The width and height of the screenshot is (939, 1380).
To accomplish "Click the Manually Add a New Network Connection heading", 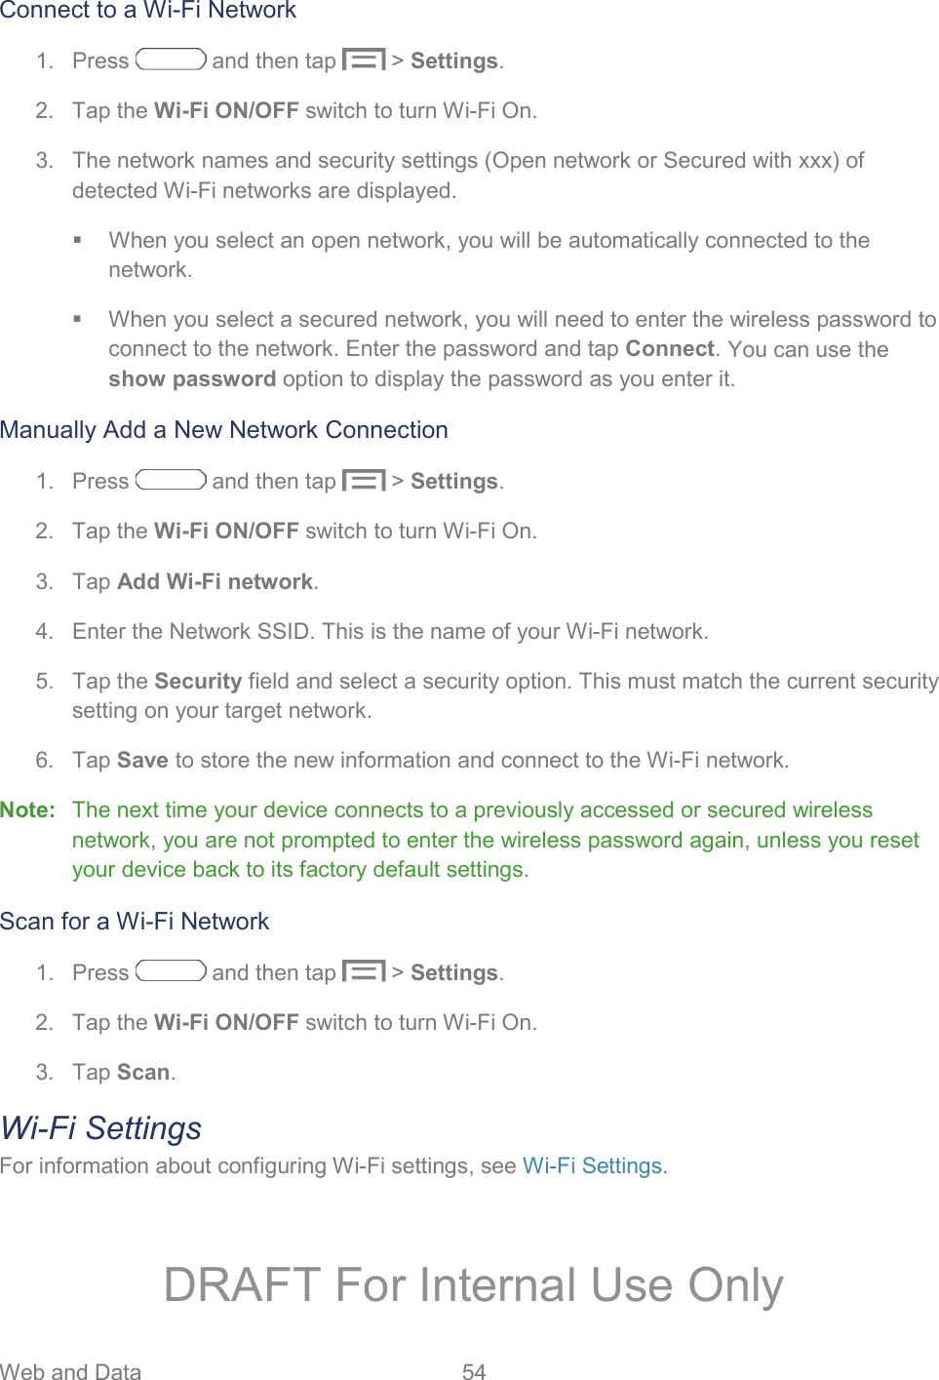I will (x=224, y=430).
